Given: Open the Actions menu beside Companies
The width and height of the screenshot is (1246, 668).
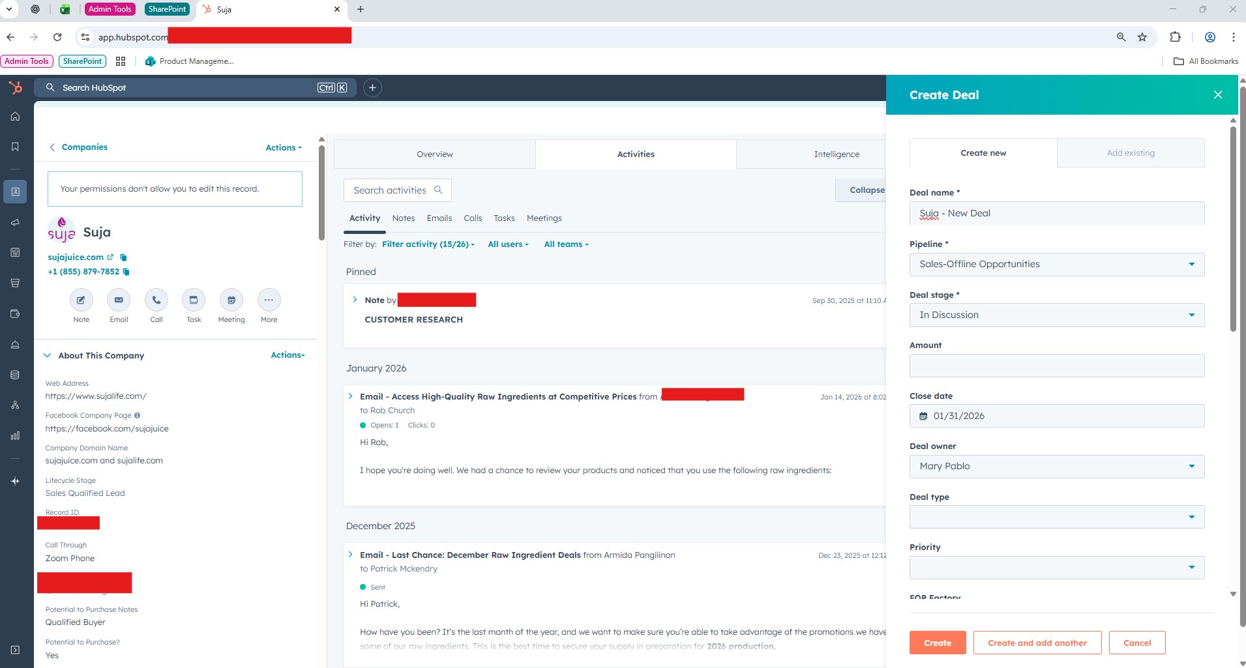Looking at the screenshot, I should [284, 148].
